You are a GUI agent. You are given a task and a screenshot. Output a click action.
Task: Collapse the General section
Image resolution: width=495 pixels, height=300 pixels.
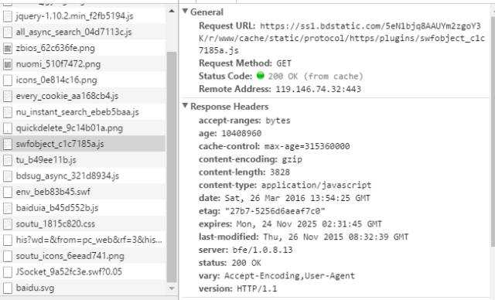point(186,12)
